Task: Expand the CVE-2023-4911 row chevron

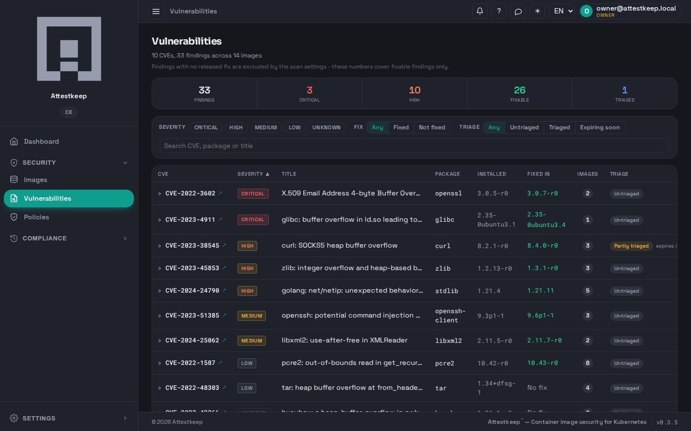Action: tap(160, 220)
